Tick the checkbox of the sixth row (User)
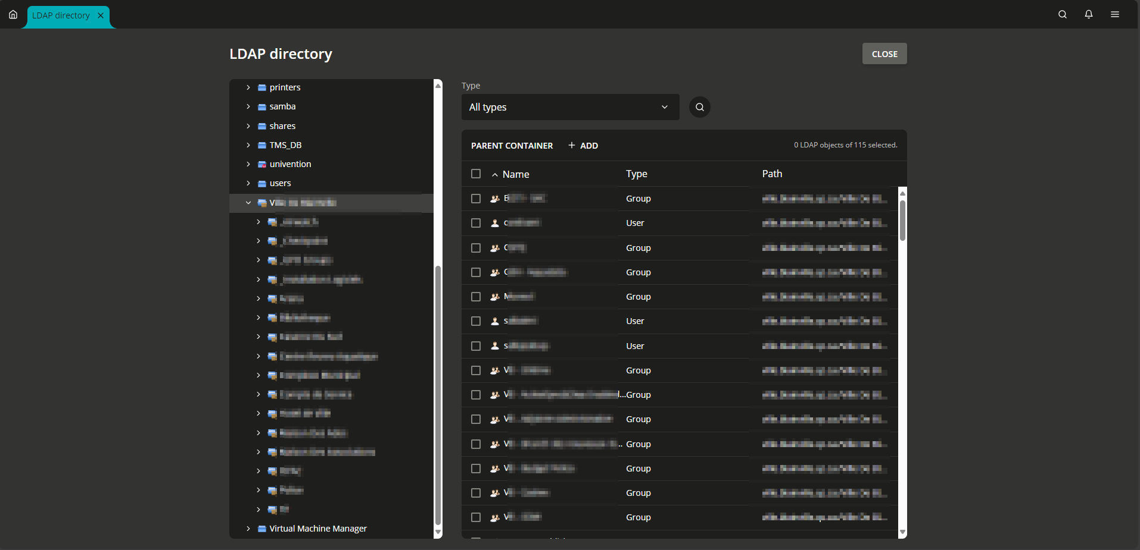The height and width of the screenshot is (550, 1140). pyautogui.click(x=476, y=321)
